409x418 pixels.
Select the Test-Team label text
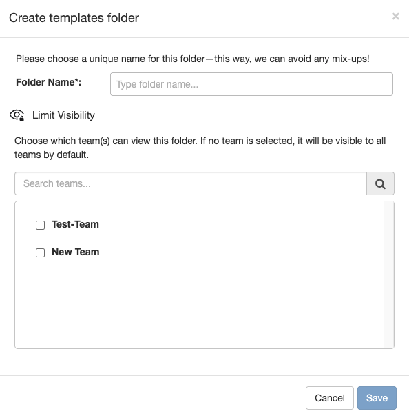tap(75, 224)
